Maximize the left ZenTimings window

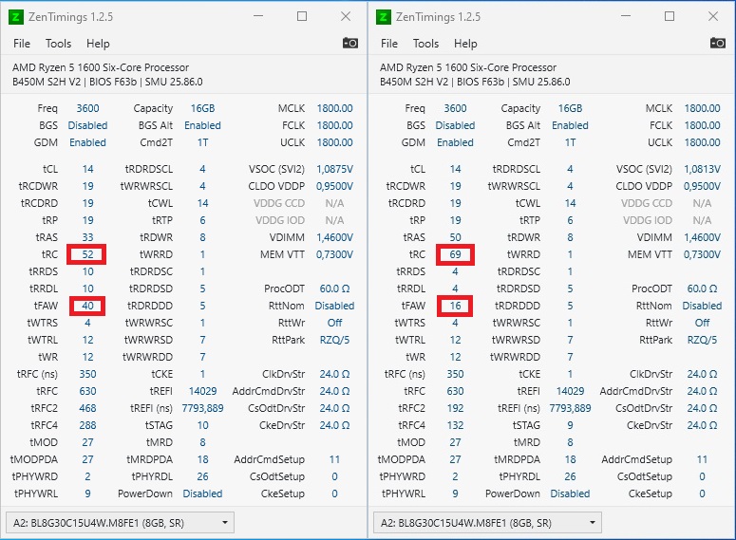tap(302, 16)
